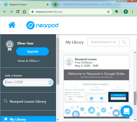This screenshot has width=137, height=122.
Task: Click sidebar scrollbar up arrow
Action: [x=58, y=36]
